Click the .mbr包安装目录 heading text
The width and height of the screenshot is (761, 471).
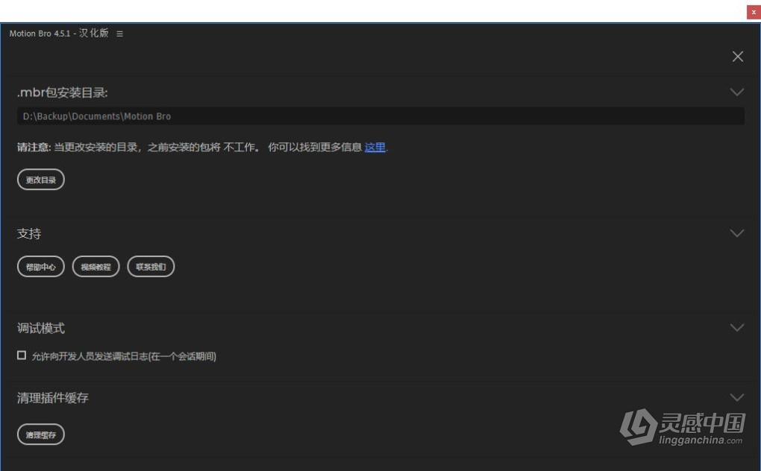click(x=62, y=92)
